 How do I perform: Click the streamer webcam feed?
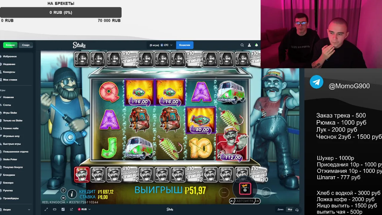tap(321, 34)
